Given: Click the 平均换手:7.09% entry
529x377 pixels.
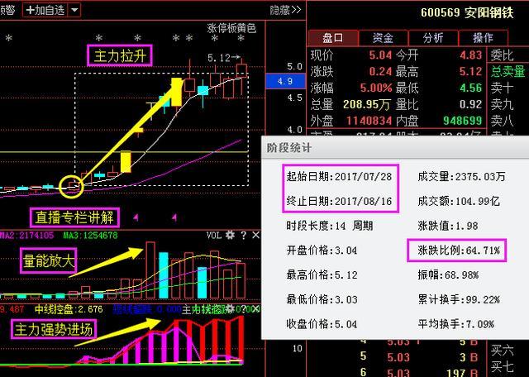Looking at the screenshot, I should 455,324.
